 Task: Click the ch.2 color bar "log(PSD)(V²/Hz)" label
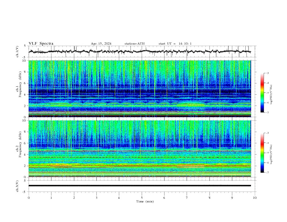pos(271,155)
